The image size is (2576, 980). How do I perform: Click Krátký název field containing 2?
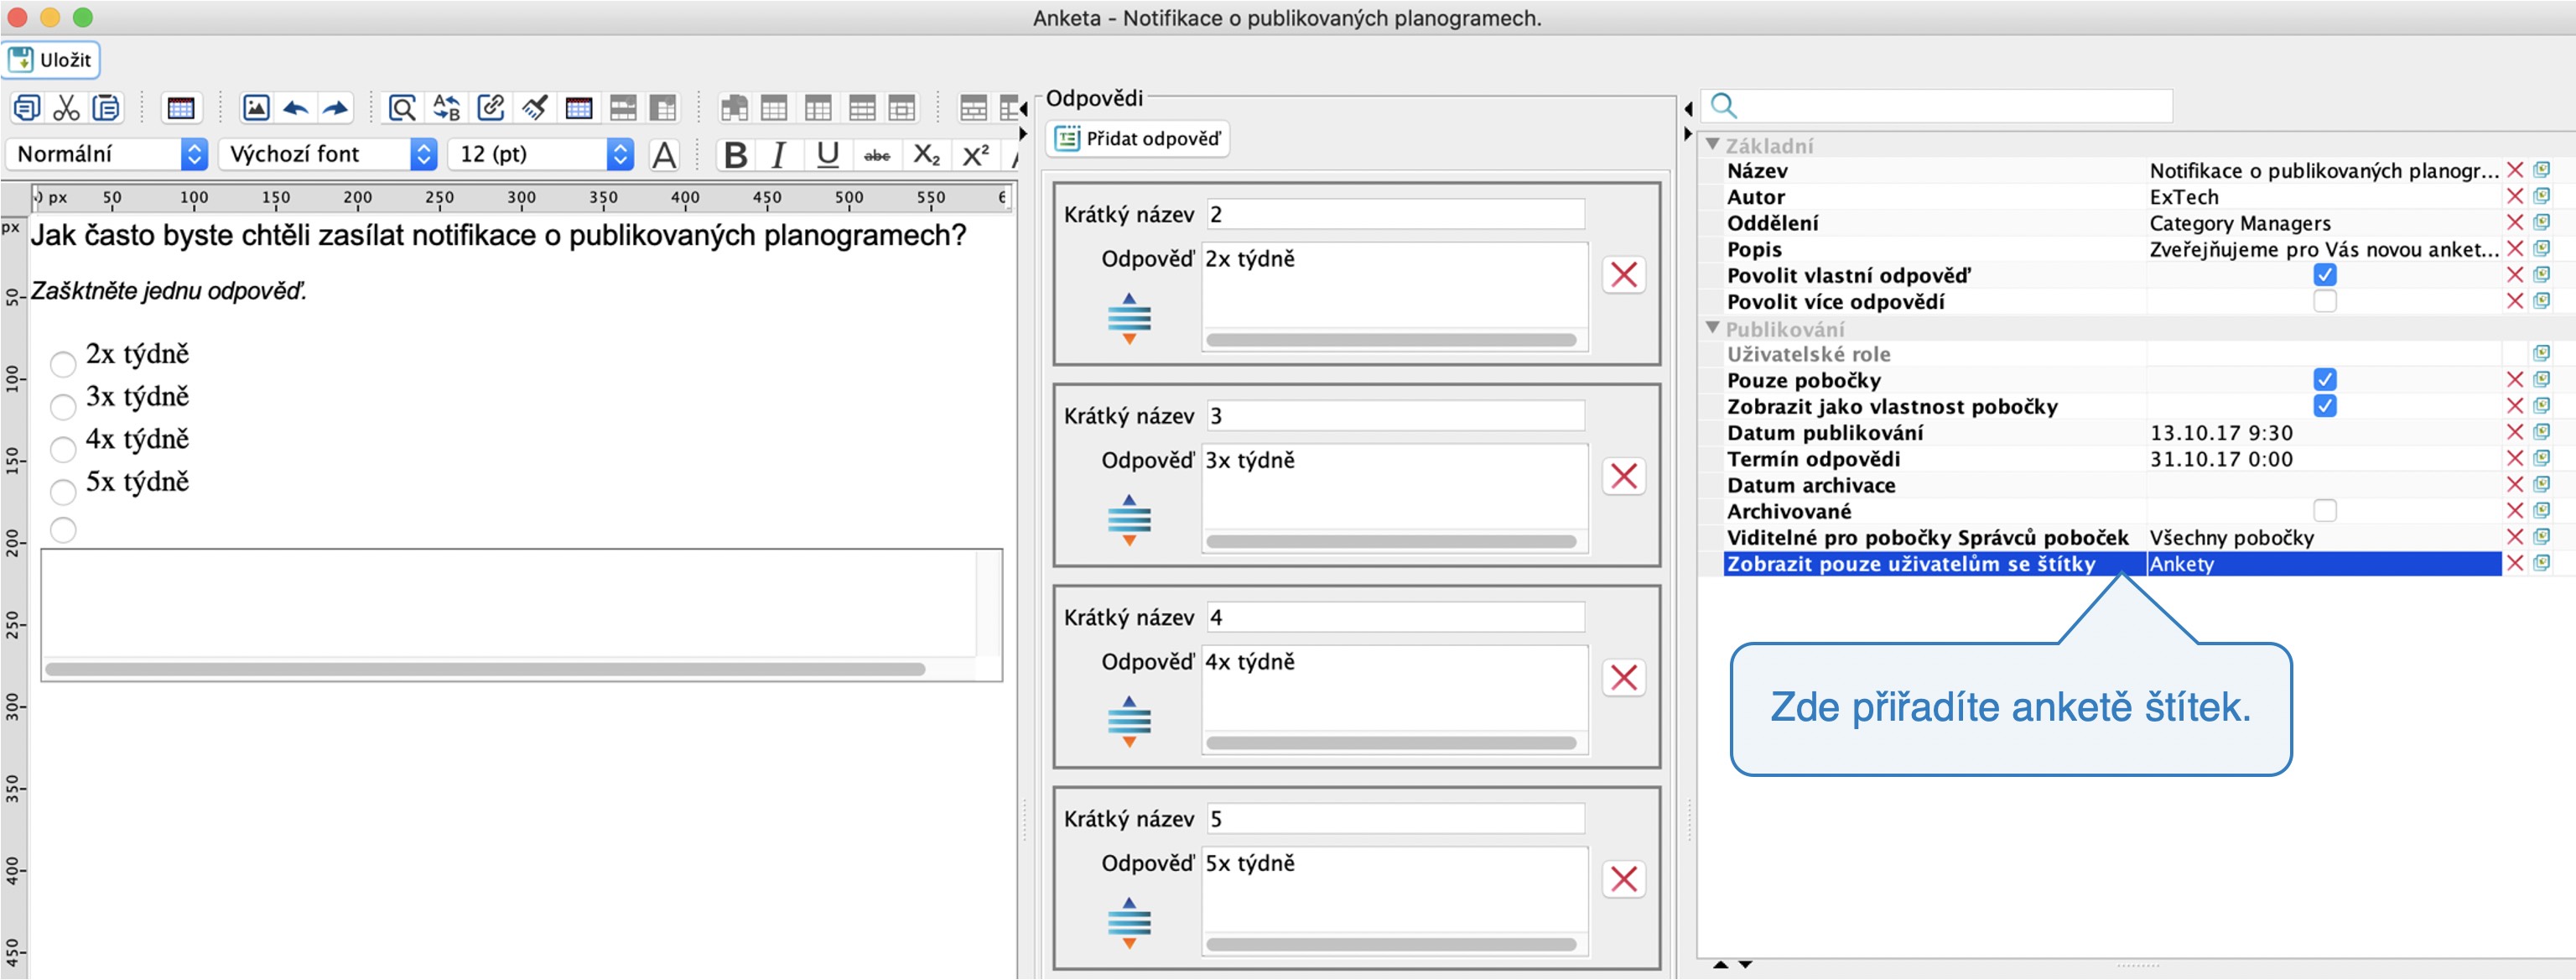(x=1395, y=214)
